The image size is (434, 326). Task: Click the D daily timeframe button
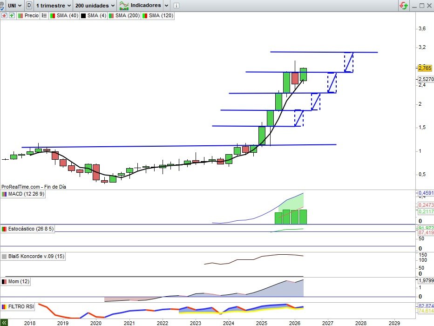(x=29, y=5)
